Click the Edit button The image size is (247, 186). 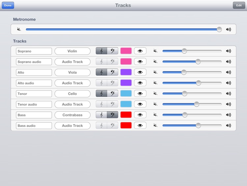239,5
